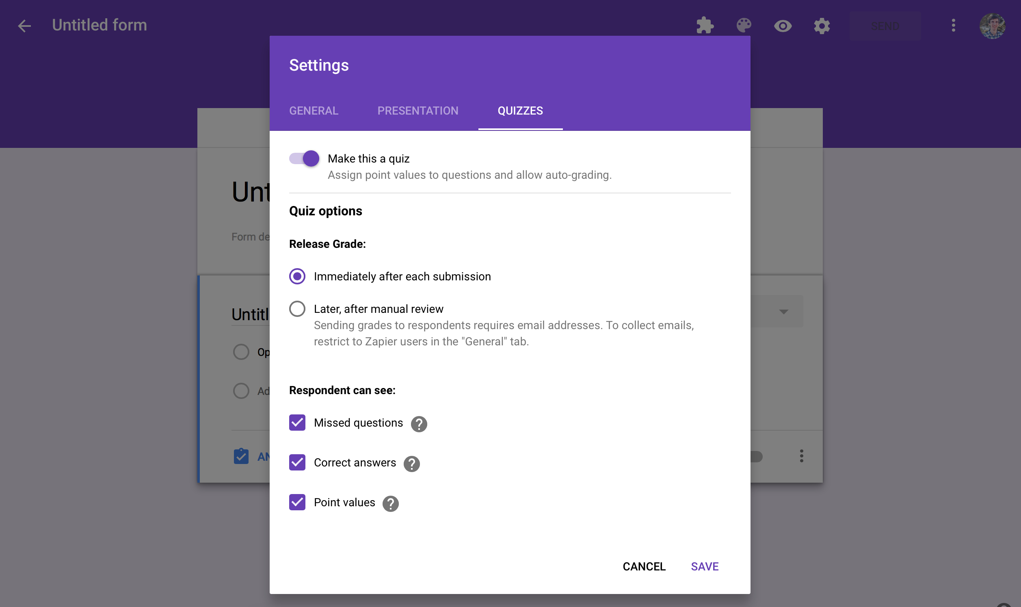Image resolution: width=1021 pixels, height=607 pixels.
Task: Select the Later after manual review option
Action: point(298,308)
